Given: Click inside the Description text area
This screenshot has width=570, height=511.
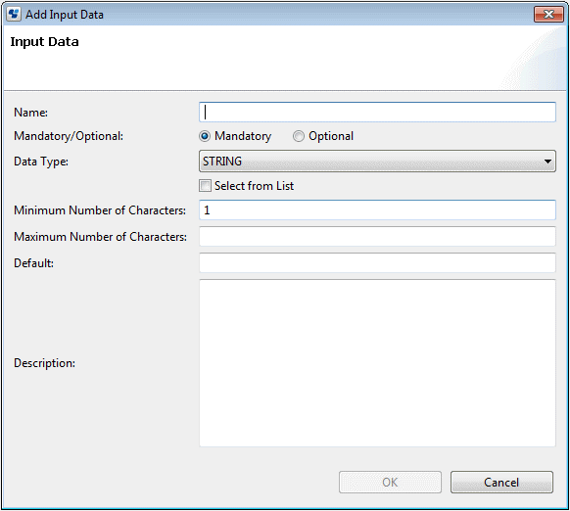Looking at the screenshot, I should [x=377, y=363].
